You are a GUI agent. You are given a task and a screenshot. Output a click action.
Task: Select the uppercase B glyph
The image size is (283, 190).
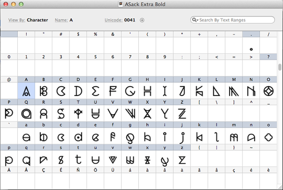pyautogui.click(x=43, y=91)
